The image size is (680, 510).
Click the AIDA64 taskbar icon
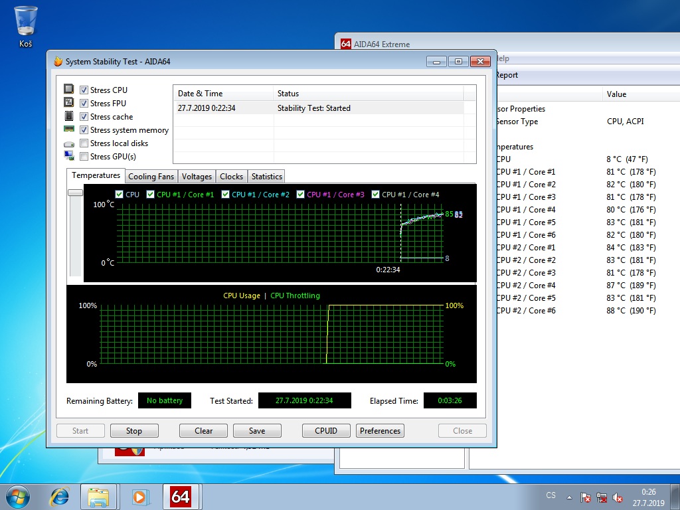pyautogui.click(x=181, y=496)
